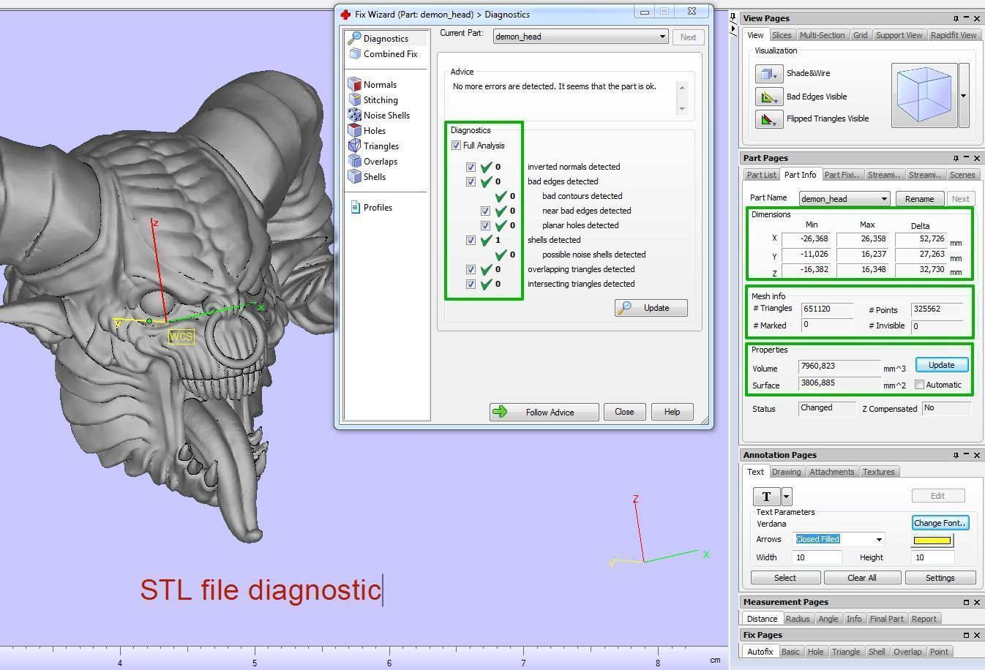Open Diagnostics in the Fix Wizard sidebar

pyautogui.click(x=386, y=38)
